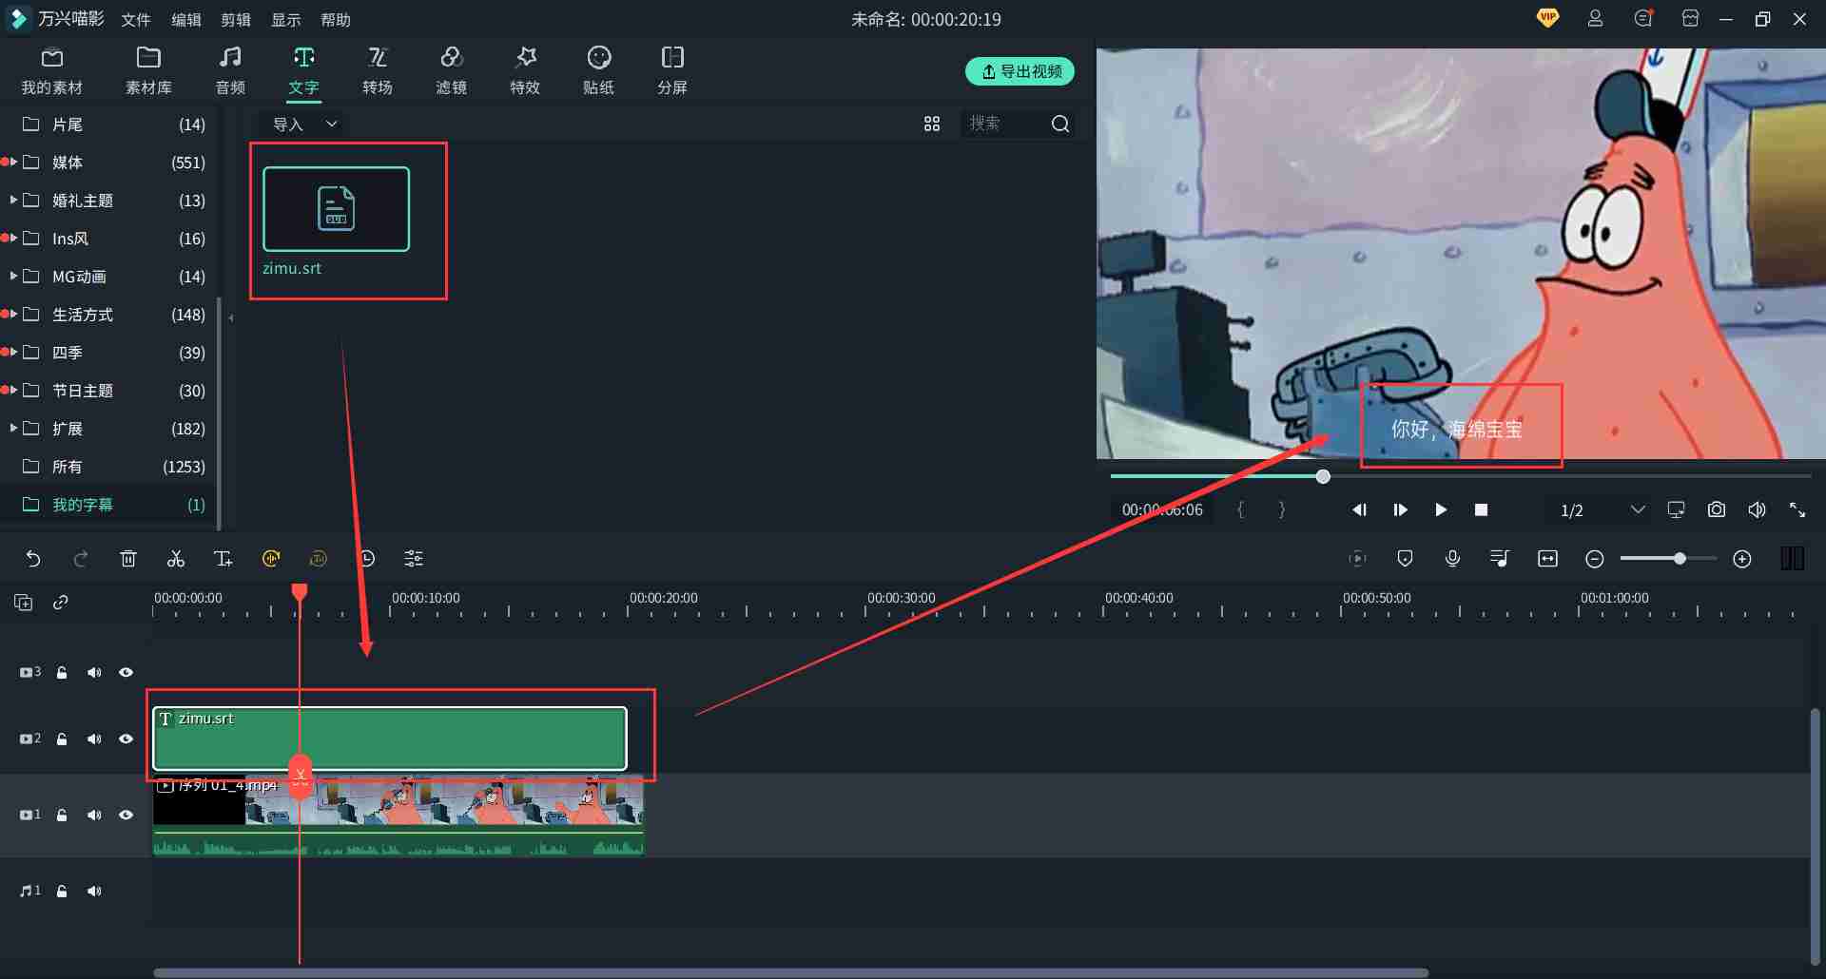Screen dimensions: 1826x979
Task: Stop the preview playback
Action: [1481, 510]
